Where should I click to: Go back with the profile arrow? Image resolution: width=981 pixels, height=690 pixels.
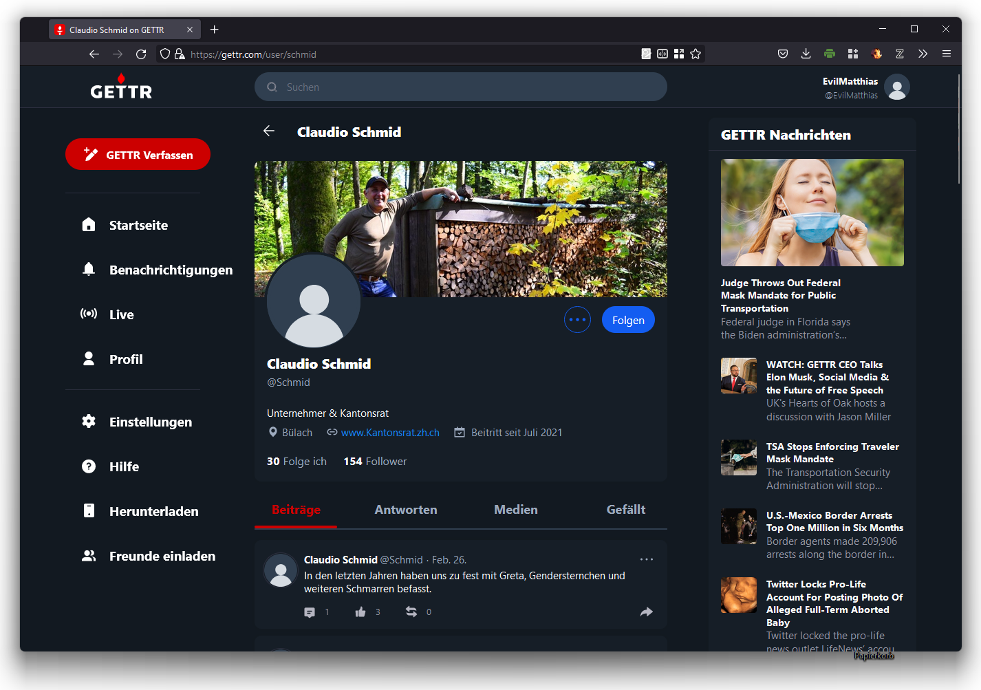pos(269,131)
